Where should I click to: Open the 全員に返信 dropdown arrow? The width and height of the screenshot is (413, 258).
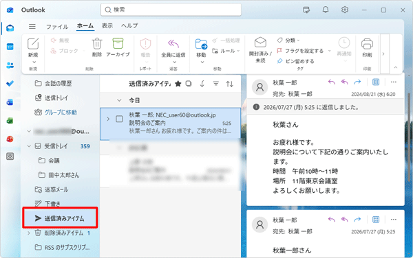(x=174, y=62)
